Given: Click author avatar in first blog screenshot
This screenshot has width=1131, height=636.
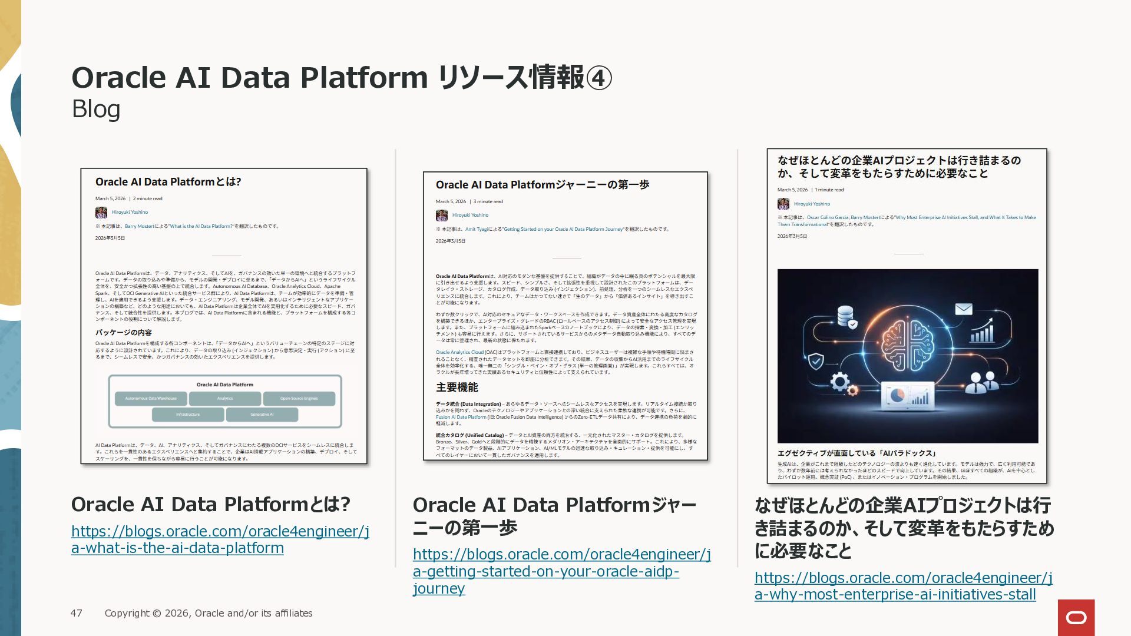Looking at the screenshot, I should [x=101, y=213].
